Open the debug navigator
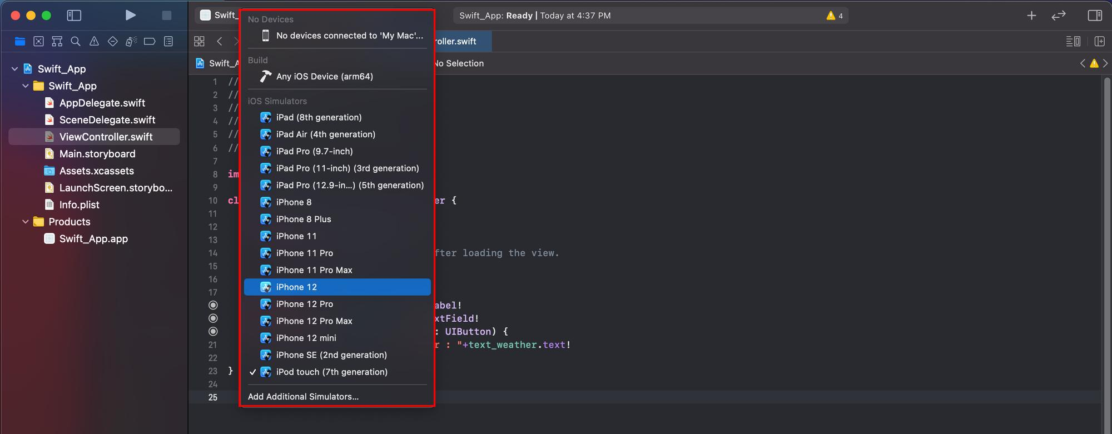Viewport: 1112px width, 434px height. pos(131,41)
